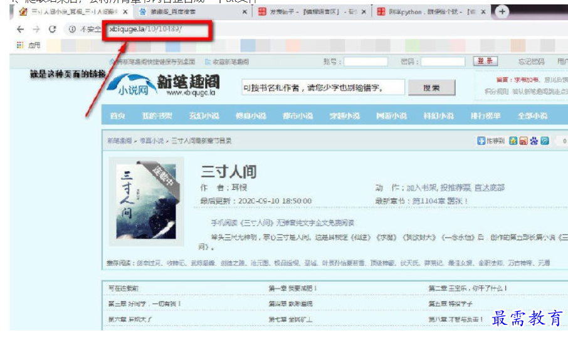Click the book search input box
The width and height of the screenshot is (568, 338).
[323, 87]
